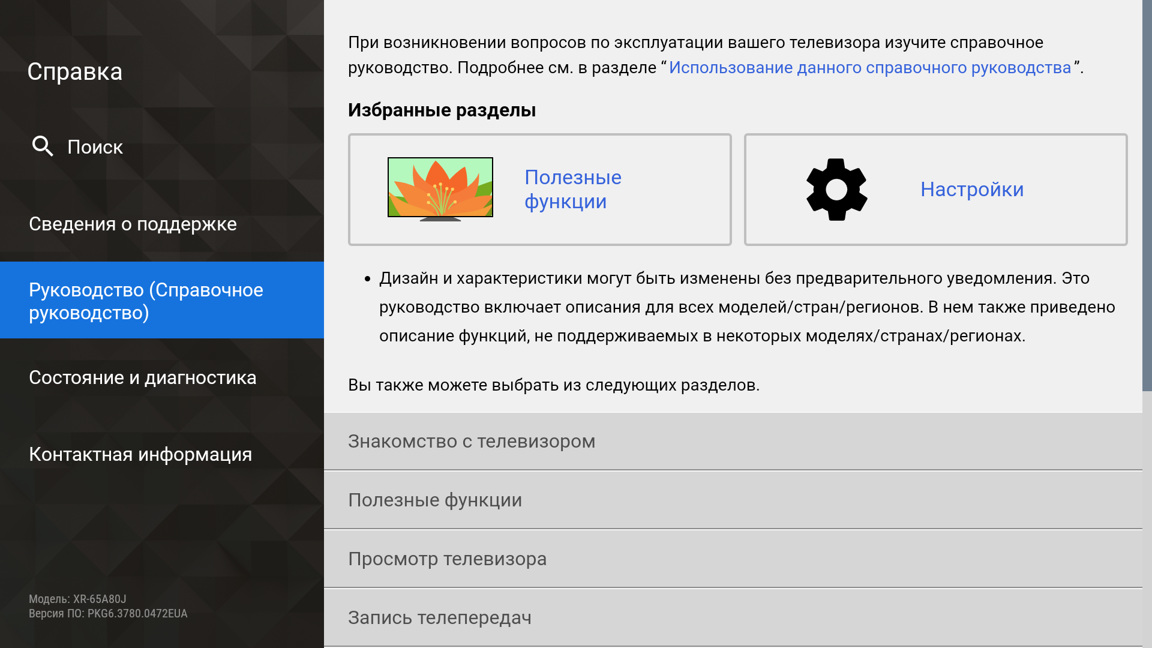
Task: Open the Поиск search entry
Action: [x=95, y=147]
